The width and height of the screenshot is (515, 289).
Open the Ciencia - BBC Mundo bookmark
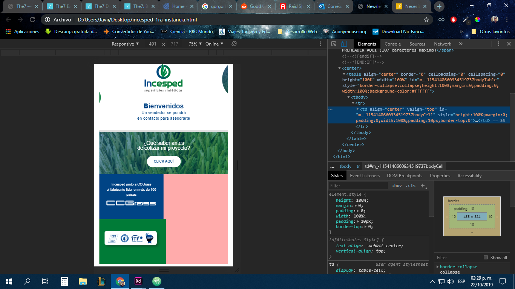pyautogui.click(x=187, y=32)
